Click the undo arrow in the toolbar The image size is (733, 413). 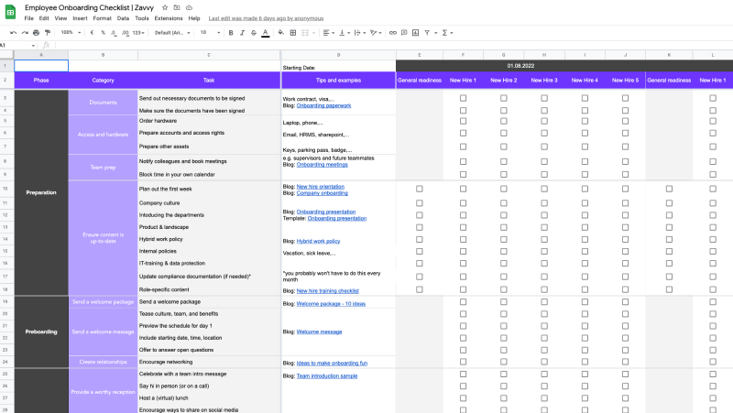coord(13,32)
